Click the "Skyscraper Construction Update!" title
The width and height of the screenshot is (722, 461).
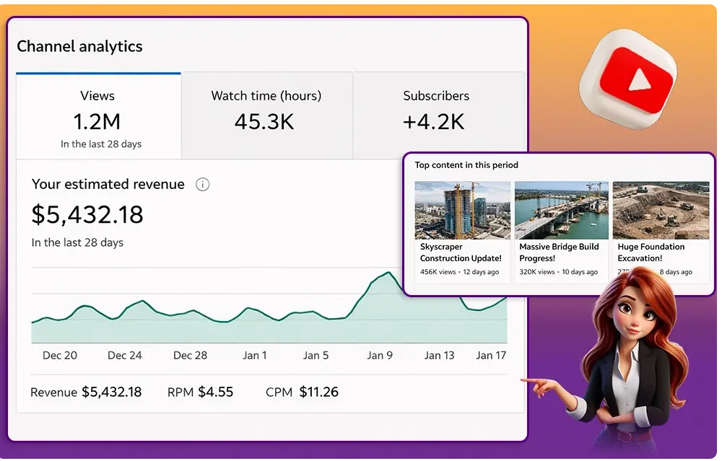click(x=461, y=253)
